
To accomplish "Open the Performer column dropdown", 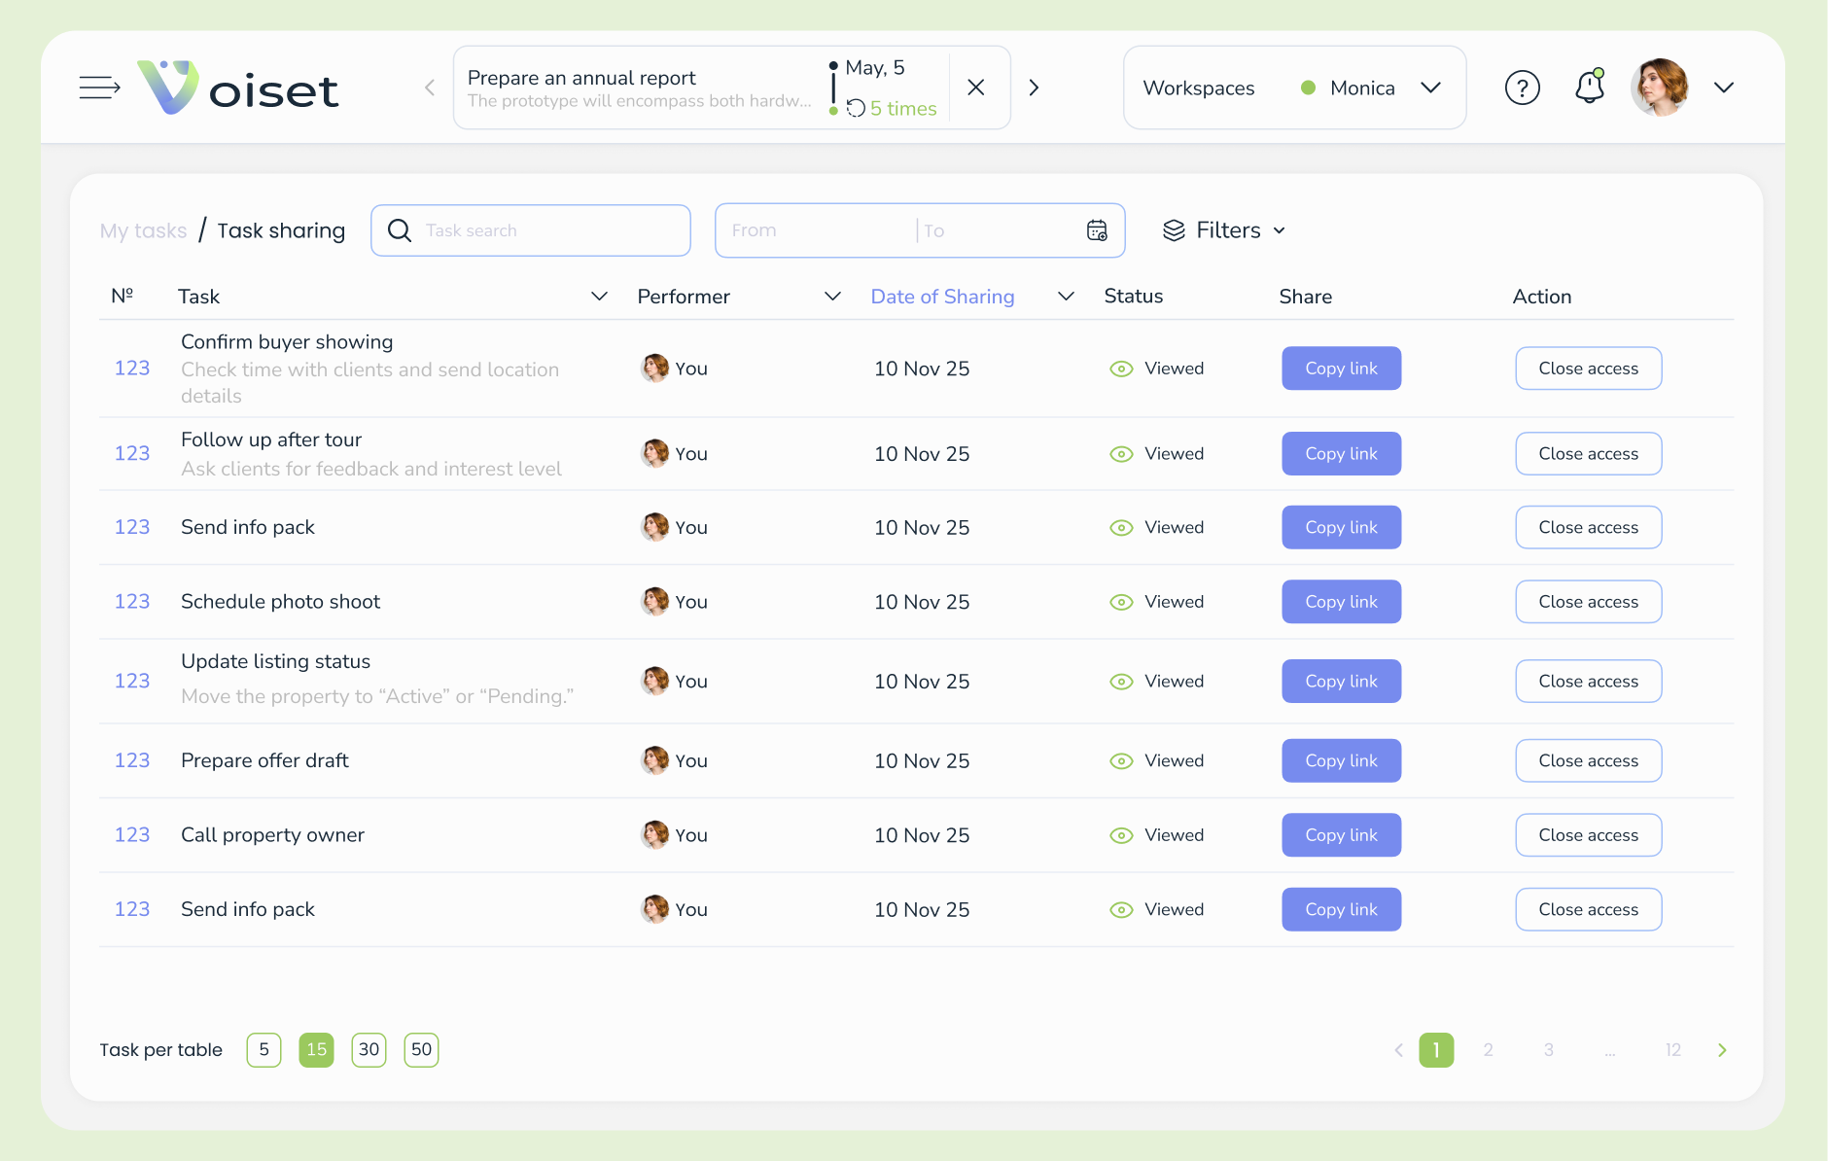I will 832,297.
